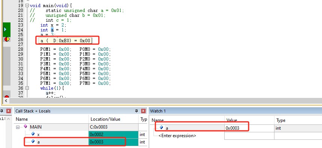This screenshot has width=322, height=148.
Task: Click the up arrow of leftmost panel scrollbar
Action: click(x=9, y=119)
